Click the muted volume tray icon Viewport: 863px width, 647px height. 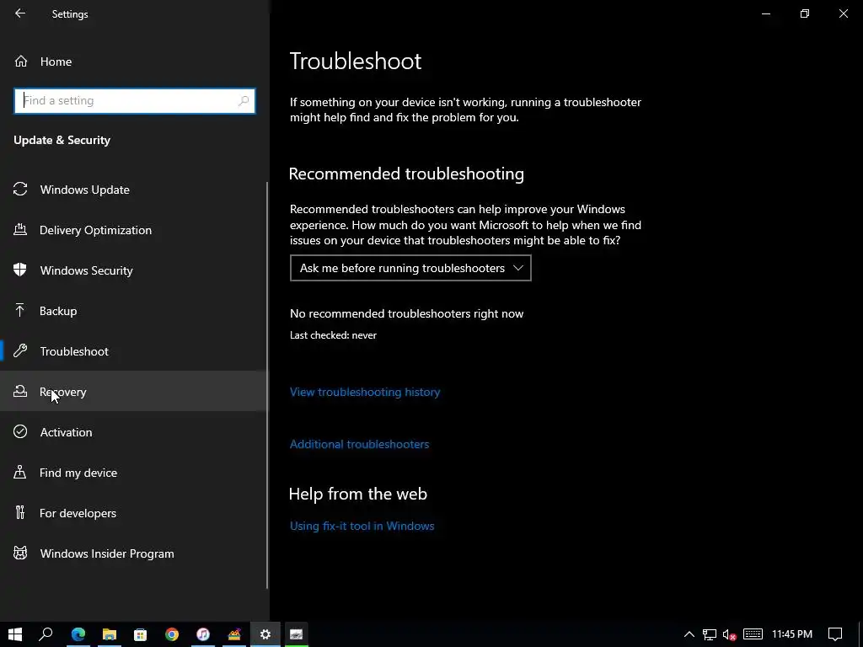(730, 634)
